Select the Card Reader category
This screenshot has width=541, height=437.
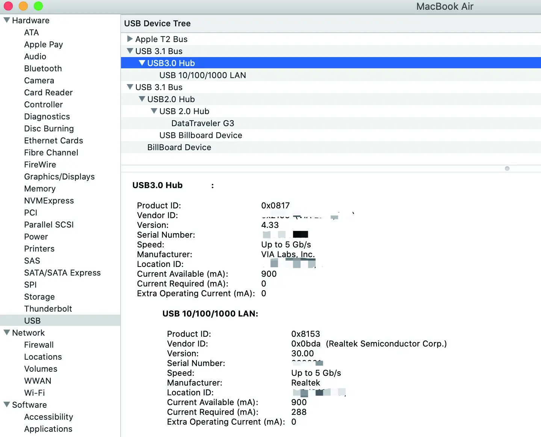(x=48, y=92)
